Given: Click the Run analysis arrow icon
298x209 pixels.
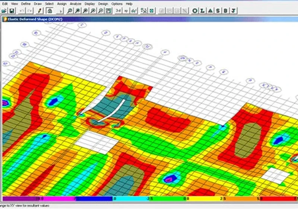Looking at the screenshot, I should (60, 11).
